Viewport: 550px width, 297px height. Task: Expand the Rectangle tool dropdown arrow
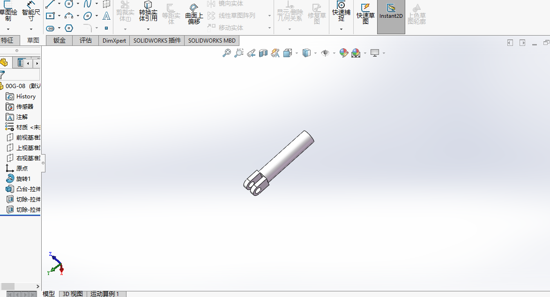coord(59,16)
